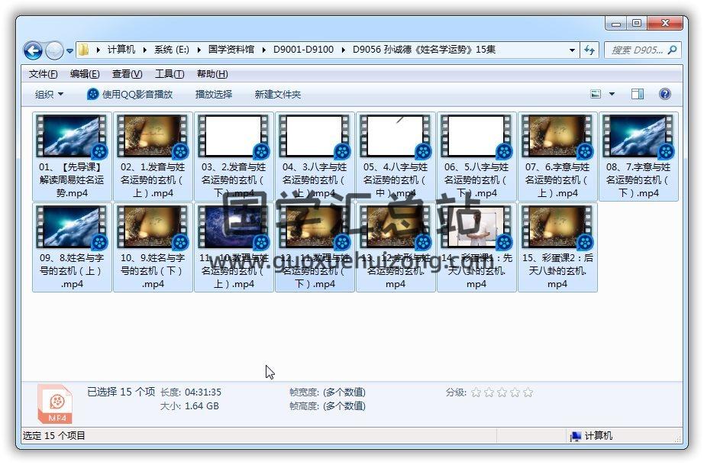
Task: Minimize the Explorer window
Action: click(616, 23)
